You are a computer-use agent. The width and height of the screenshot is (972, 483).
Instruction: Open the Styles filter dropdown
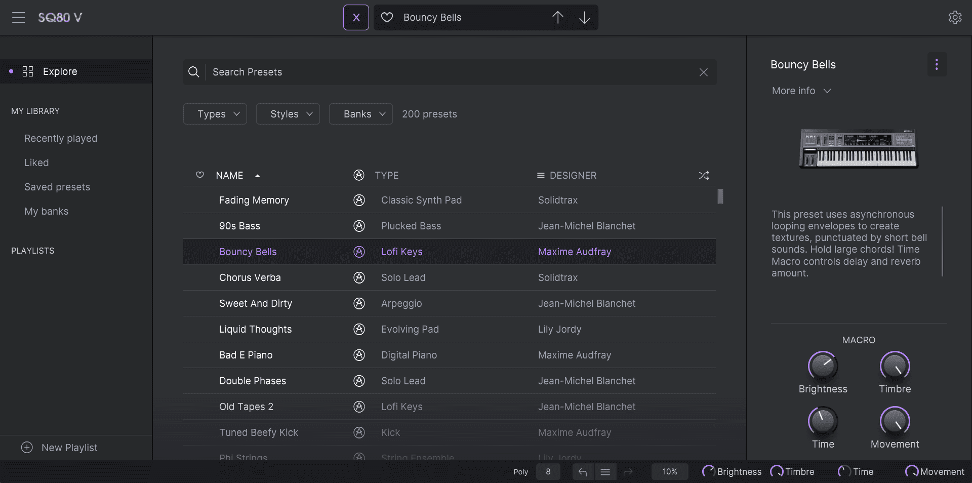(x=288, y=114)
